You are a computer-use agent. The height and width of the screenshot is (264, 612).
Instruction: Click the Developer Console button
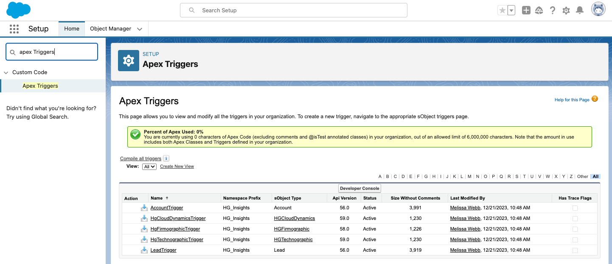(359, 188)
